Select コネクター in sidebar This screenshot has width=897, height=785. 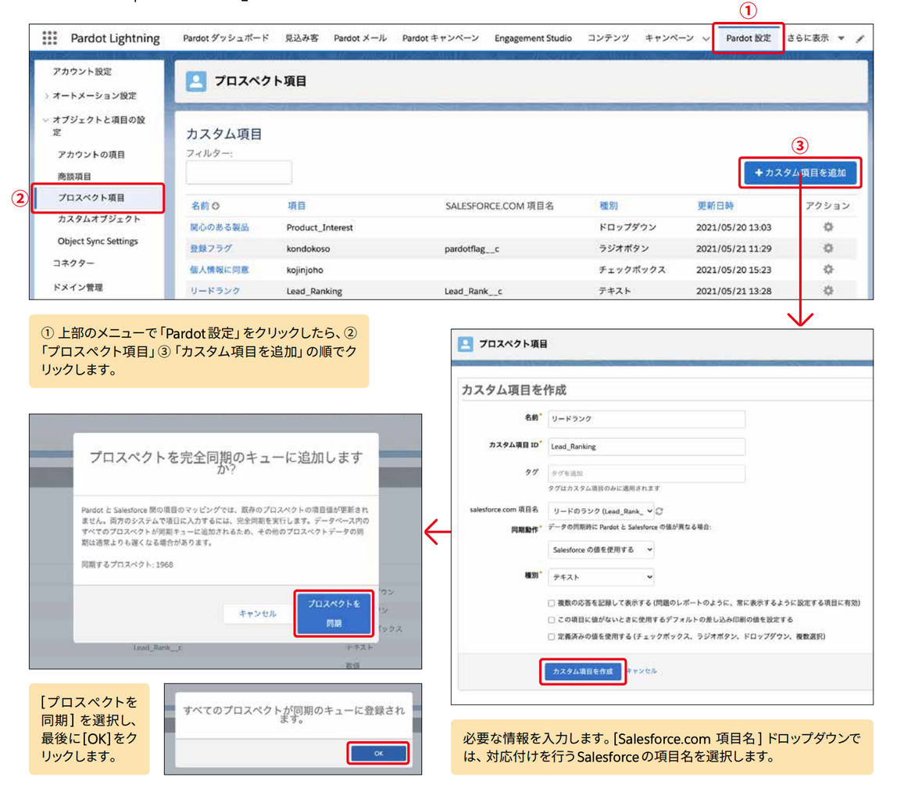coord(73,263)
